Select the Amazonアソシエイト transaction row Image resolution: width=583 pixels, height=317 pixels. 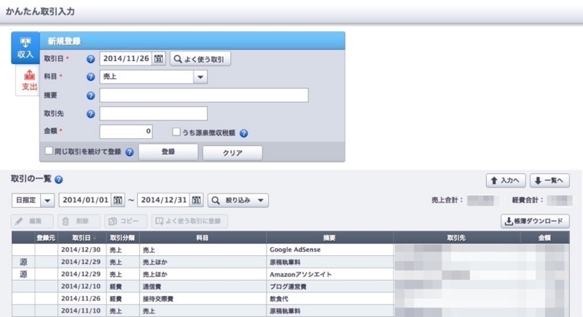[290, 274]
